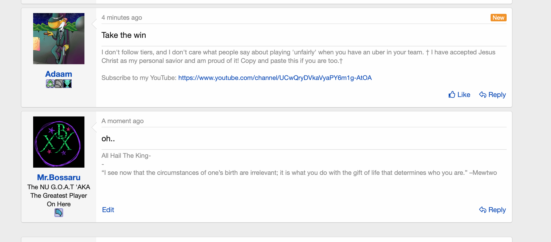This screenshot has height=242, width=551.
Task: View Adaam's avatar thumbnail
Action: point(59,38)
